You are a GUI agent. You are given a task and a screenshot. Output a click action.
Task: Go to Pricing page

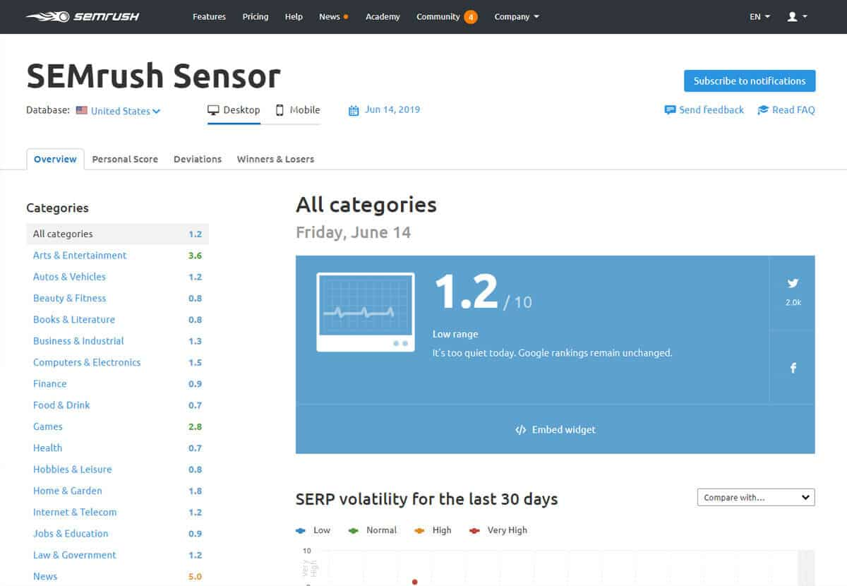point(256,16)
